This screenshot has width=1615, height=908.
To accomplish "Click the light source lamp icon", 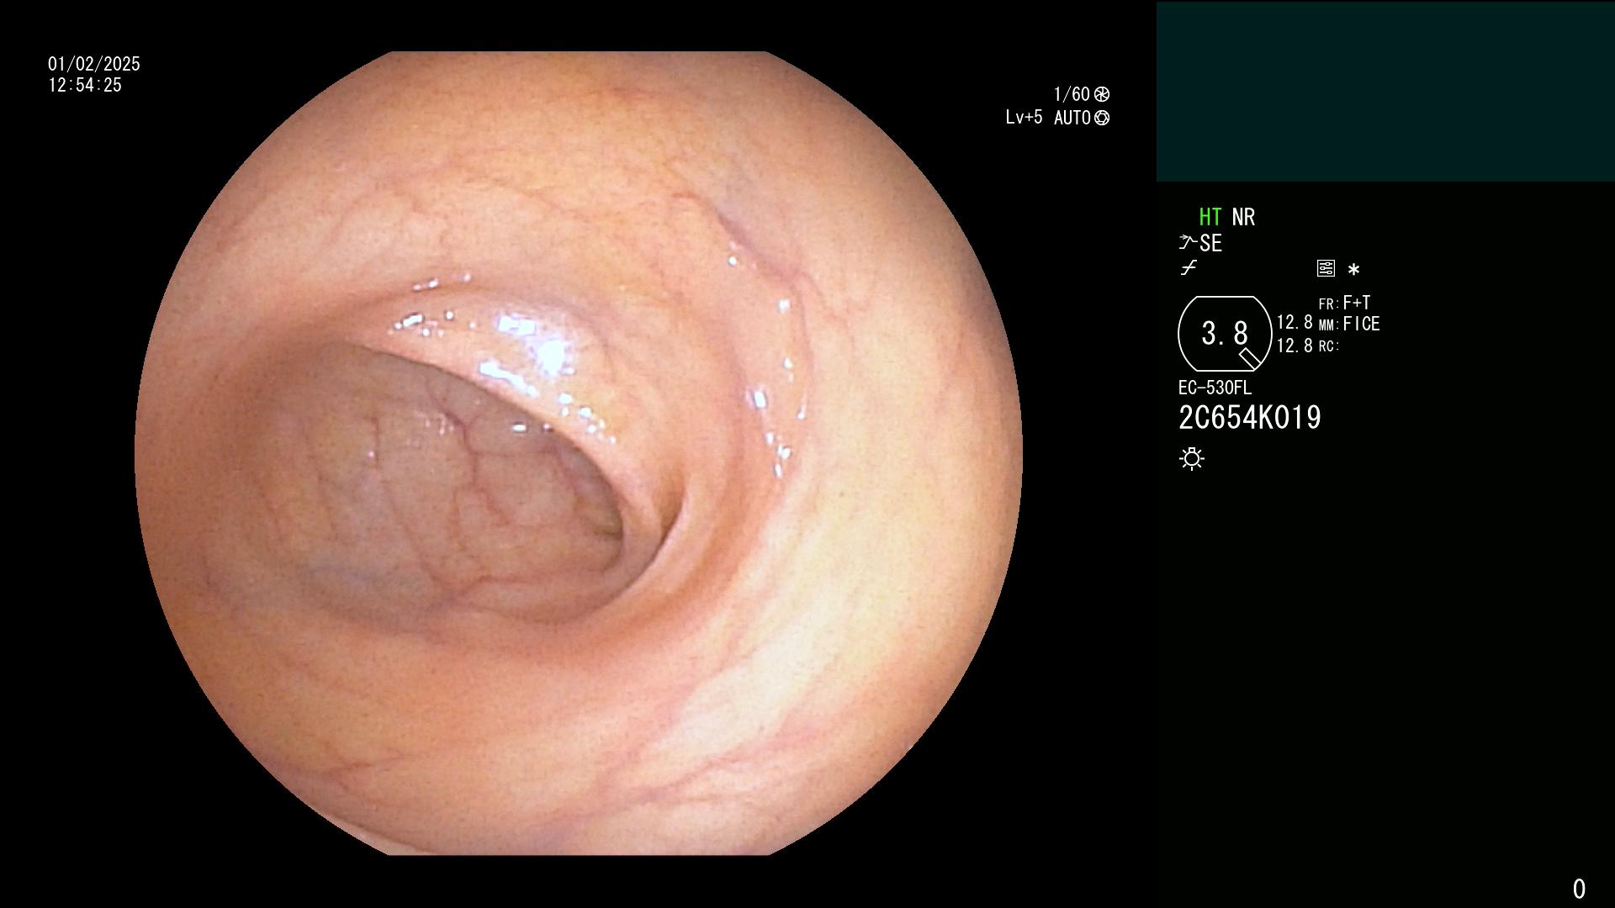I will coord(1192,458).
